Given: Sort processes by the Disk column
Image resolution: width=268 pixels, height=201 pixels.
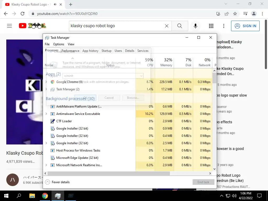Looking at the screenshot, I should (x=183, y=62).
